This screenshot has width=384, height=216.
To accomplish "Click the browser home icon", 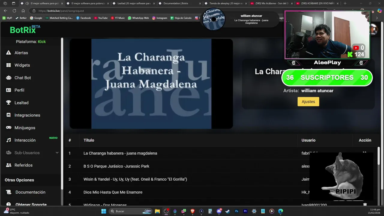I will (23, 11).
